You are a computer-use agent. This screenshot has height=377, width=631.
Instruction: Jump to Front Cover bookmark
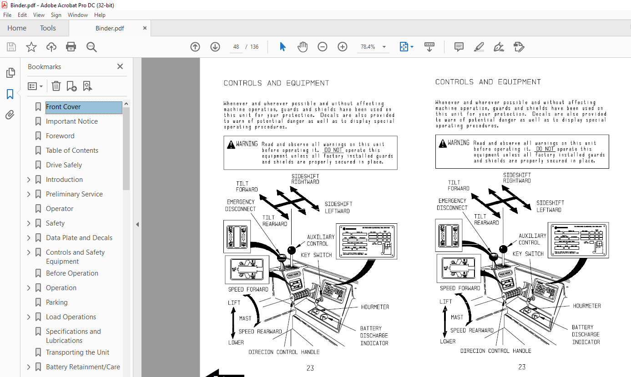[63, 107]
